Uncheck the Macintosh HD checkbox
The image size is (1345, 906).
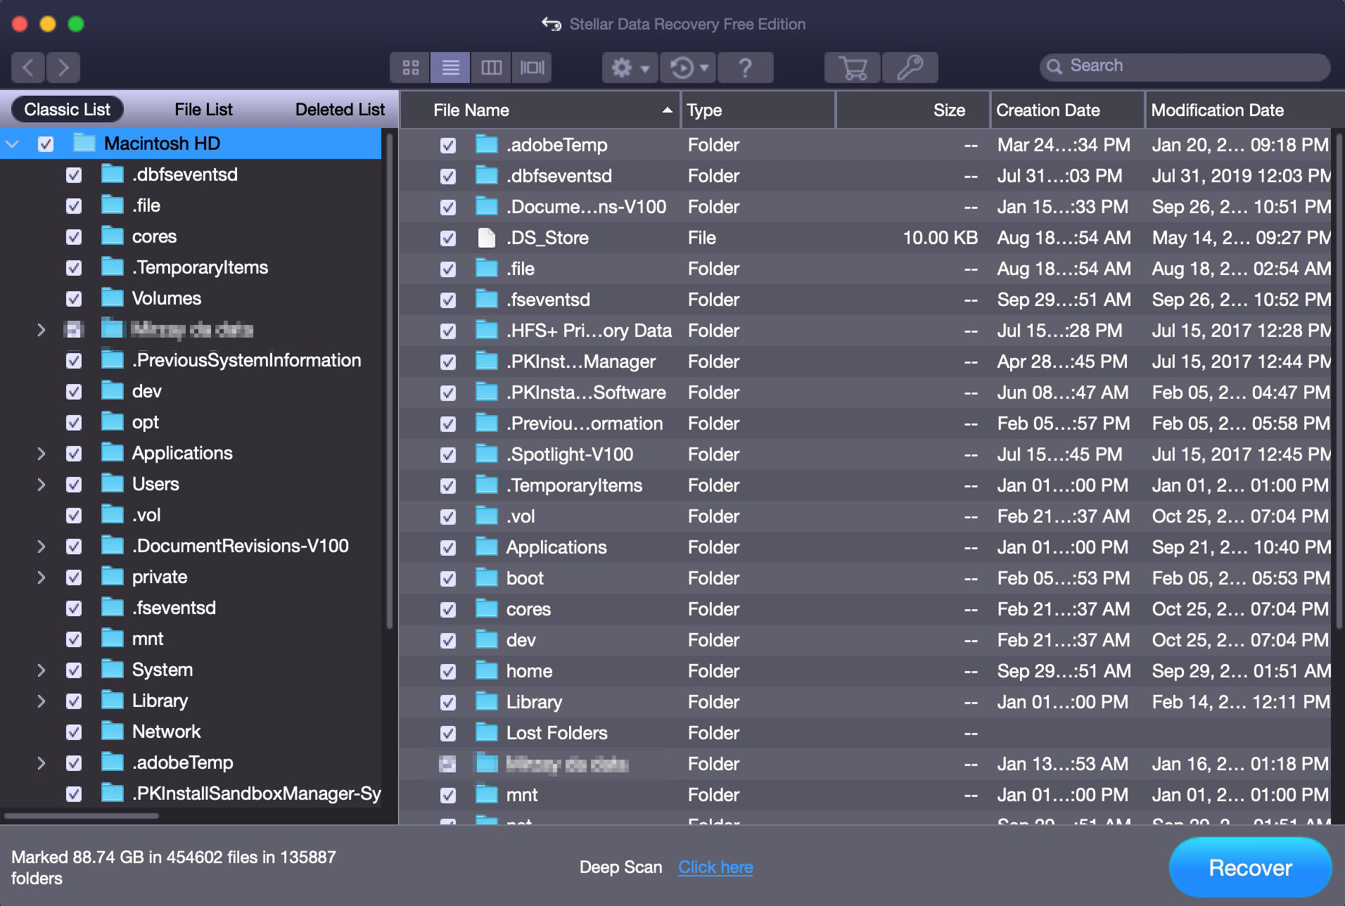click(x=46, y=144)
